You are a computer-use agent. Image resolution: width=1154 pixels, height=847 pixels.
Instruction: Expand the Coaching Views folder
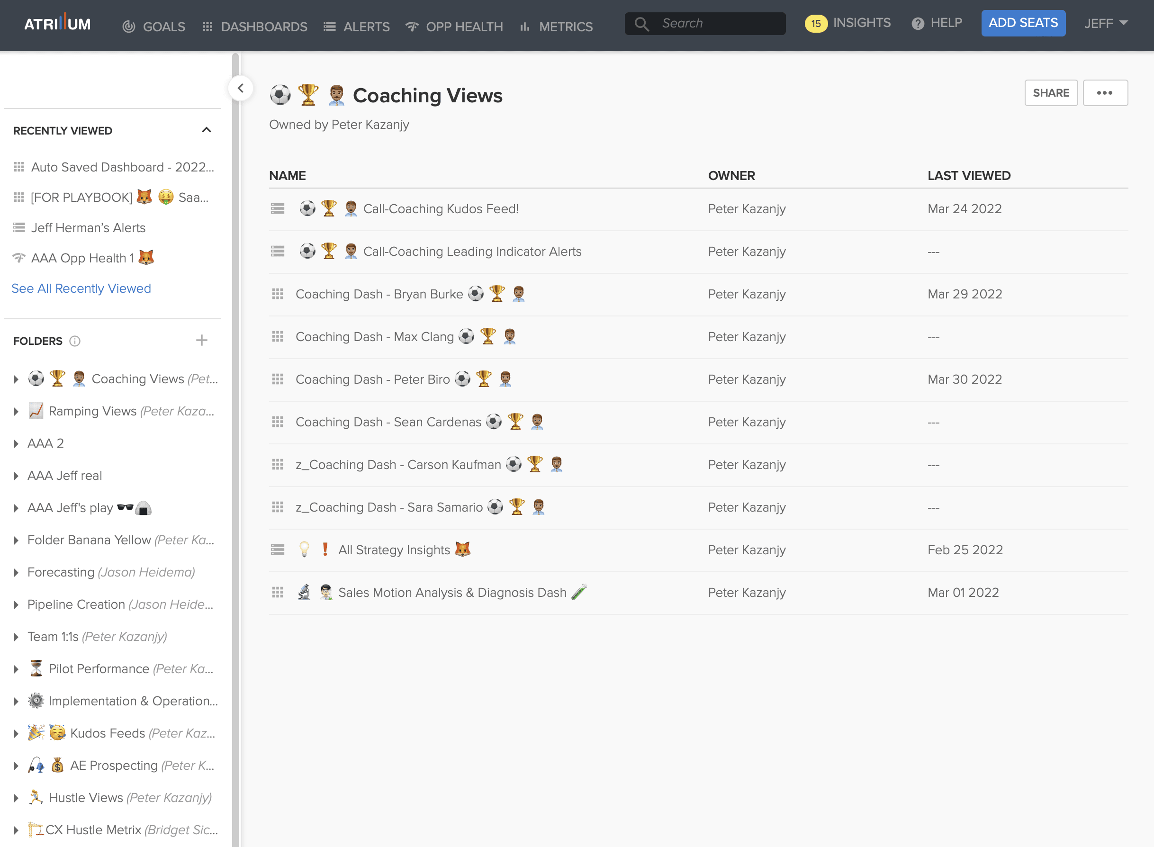[16, 379]
